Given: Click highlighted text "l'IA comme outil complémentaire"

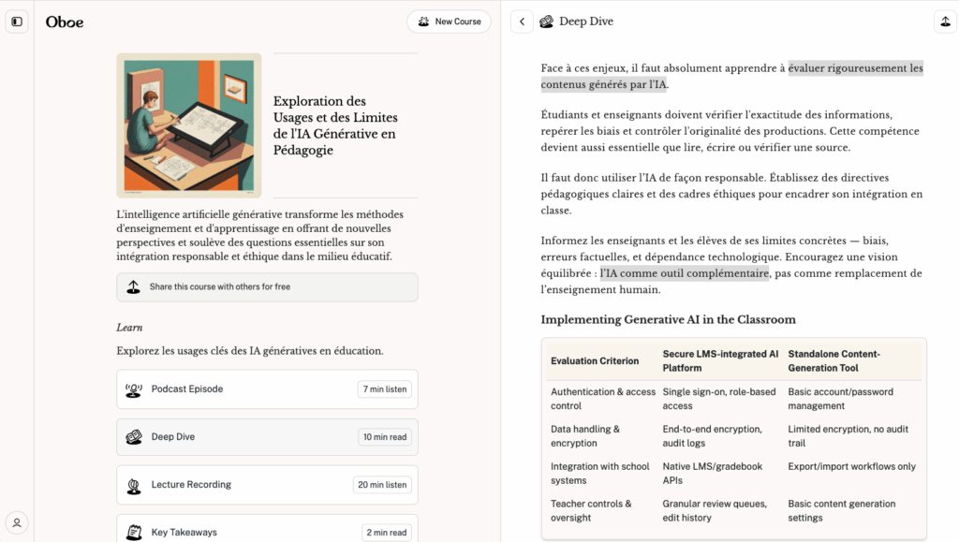Looking at the screenshot, I should tap(685, 273).
